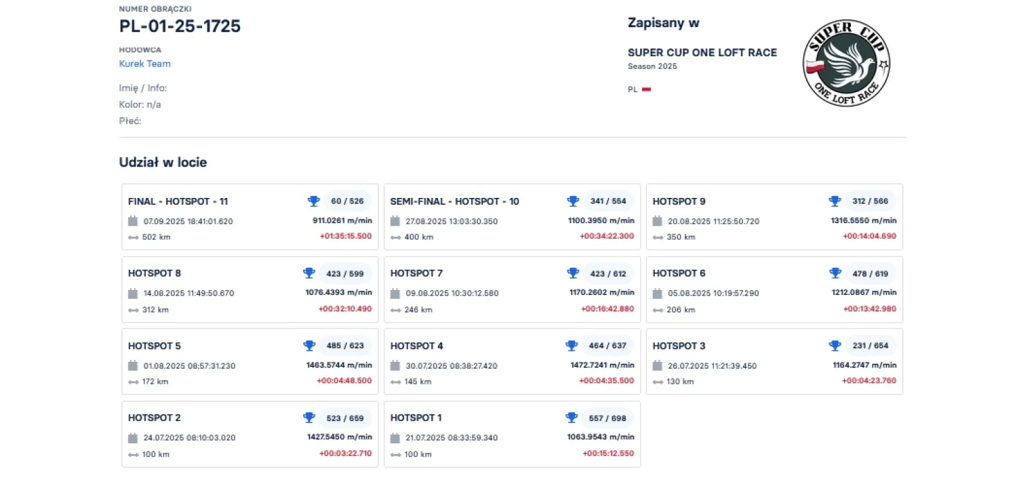Image resolution: width=1017 pixels, height=488 pixels.
Task: Click the ring number PL-01-25-1725 heading
Action: 180,26
